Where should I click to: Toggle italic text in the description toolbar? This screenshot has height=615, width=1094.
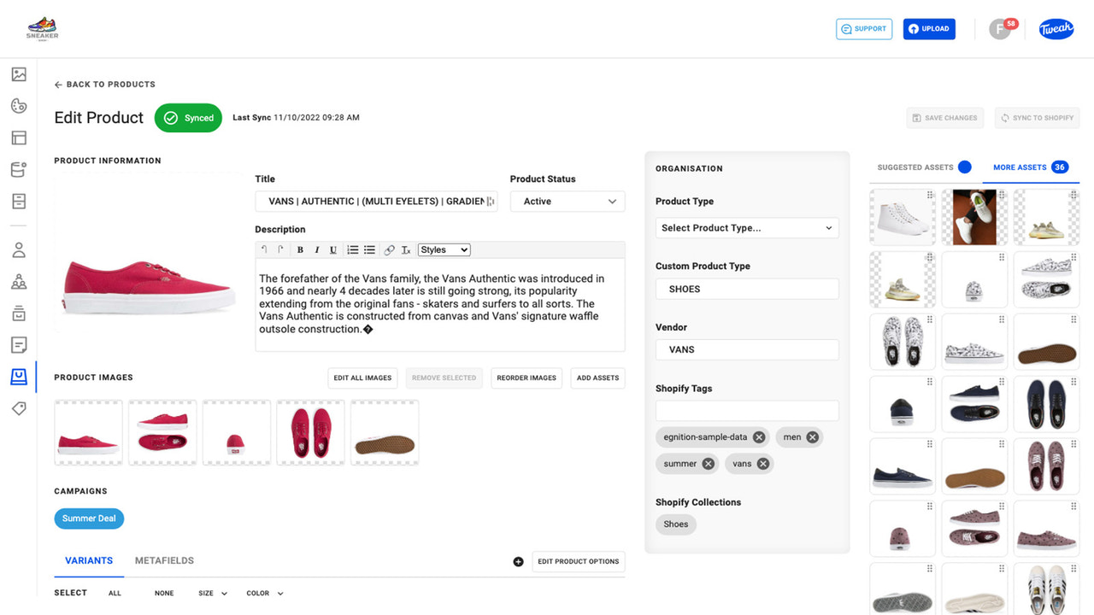[x=317, y=249]
